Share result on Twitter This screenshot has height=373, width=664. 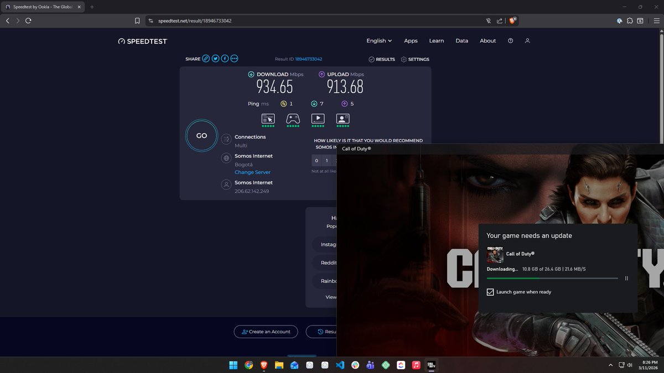[x=215, y=59]
